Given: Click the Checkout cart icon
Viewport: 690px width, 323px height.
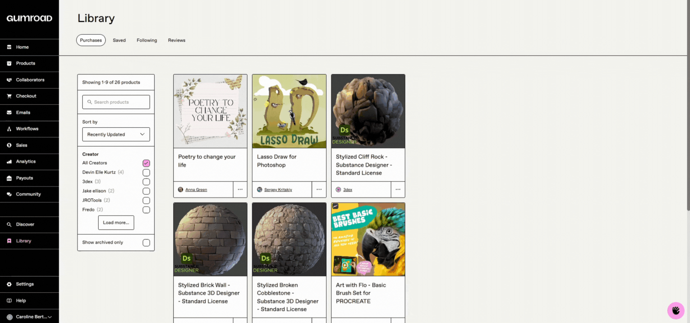Looking at the screenshot, I should click(x=9, y=96).
